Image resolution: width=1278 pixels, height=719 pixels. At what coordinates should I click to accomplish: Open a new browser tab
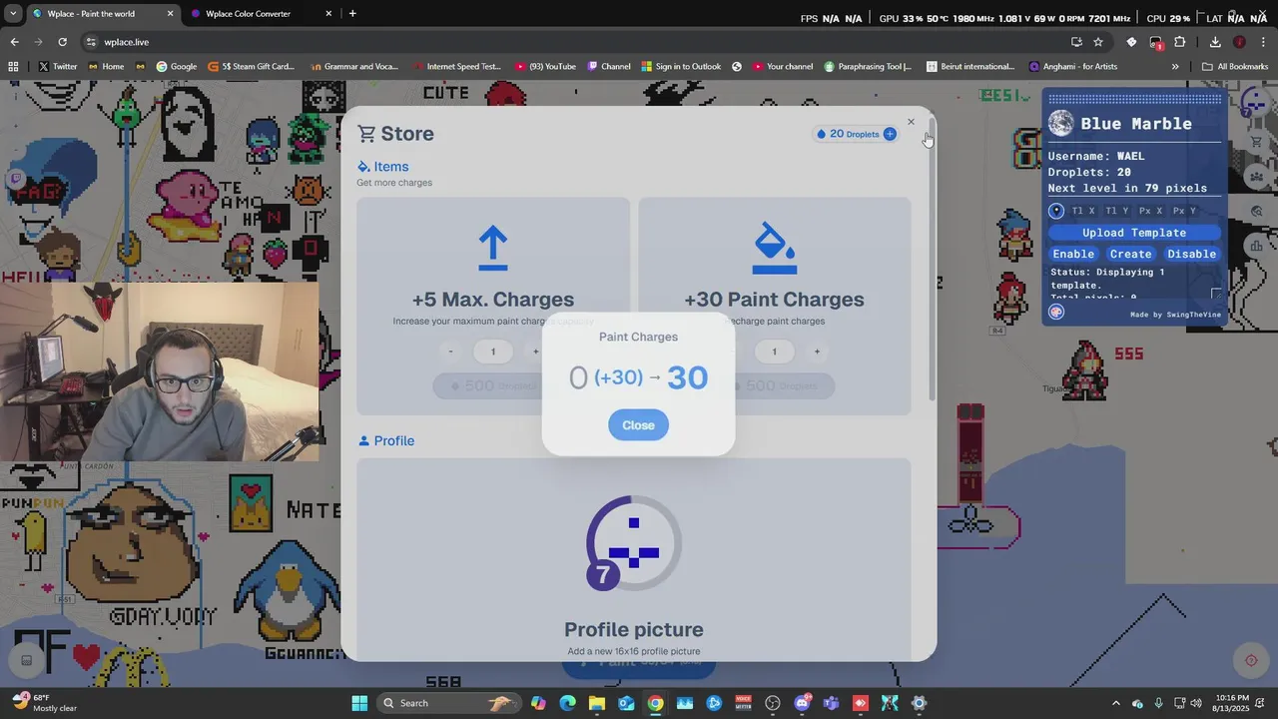(352, 14)
